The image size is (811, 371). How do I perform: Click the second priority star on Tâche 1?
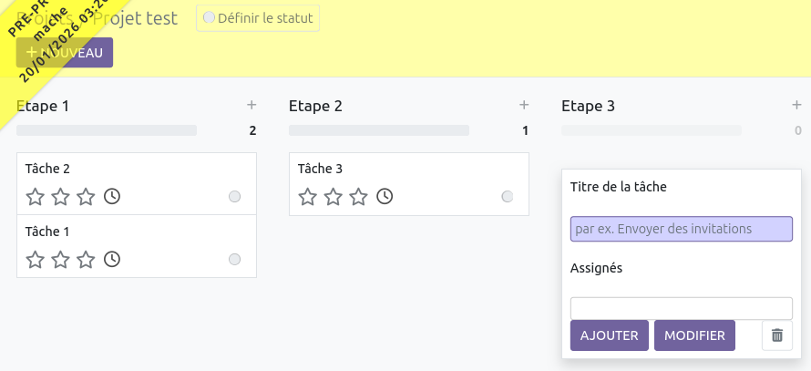pyautogui.click(x=60, y=260)
